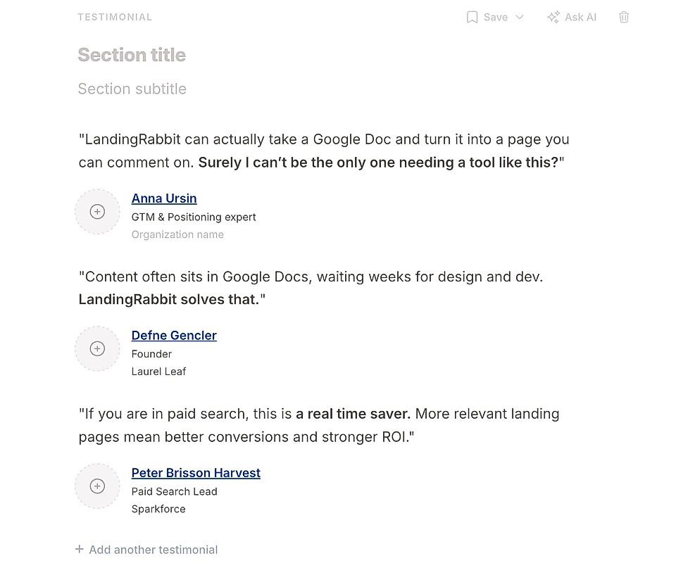Image resolution: width=676 pixels, height=582 pixels.
Task: Click Peter Brisson Harvest's avatar plus icon
Action: tap(97, 486)
